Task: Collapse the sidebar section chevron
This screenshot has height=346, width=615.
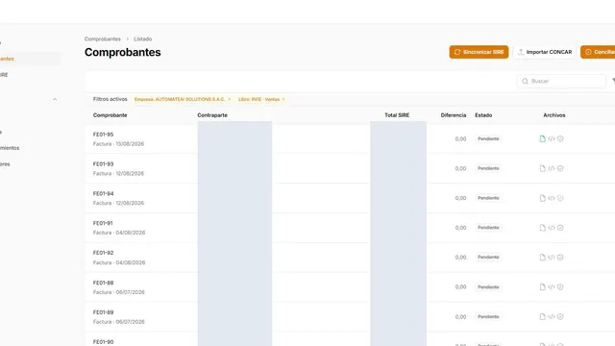Action: click(x=55, y=99)
